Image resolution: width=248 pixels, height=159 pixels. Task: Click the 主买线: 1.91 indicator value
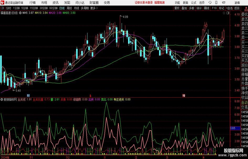pyautogui.click(x=25, y=99)
